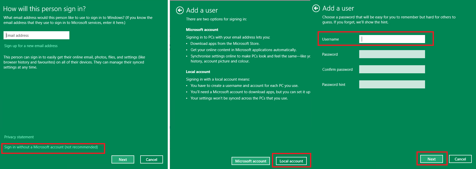Focus the Confirm password field
Viewport: 476px width, 169px height.
[392, 69]
